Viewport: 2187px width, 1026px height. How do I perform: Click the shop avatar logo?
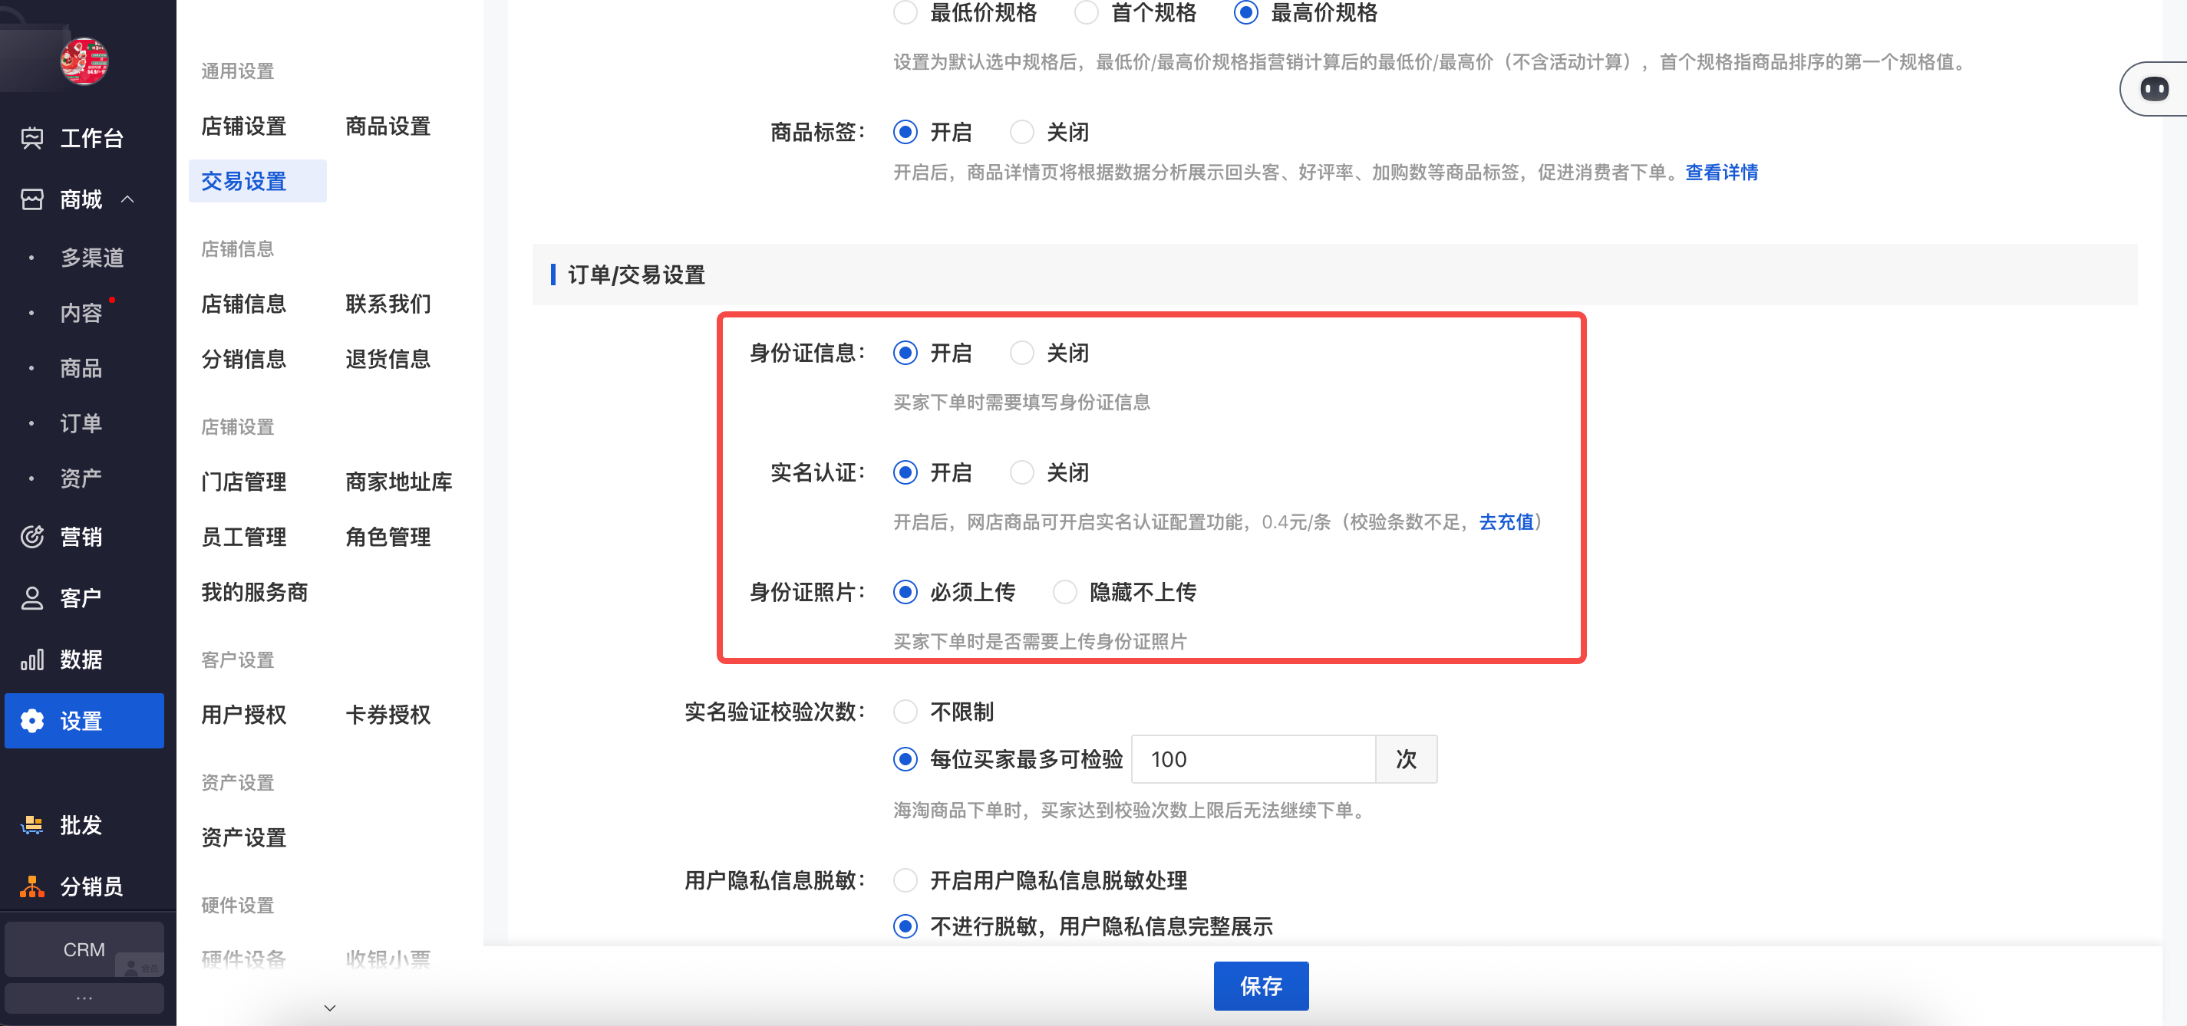click(83, 61)
